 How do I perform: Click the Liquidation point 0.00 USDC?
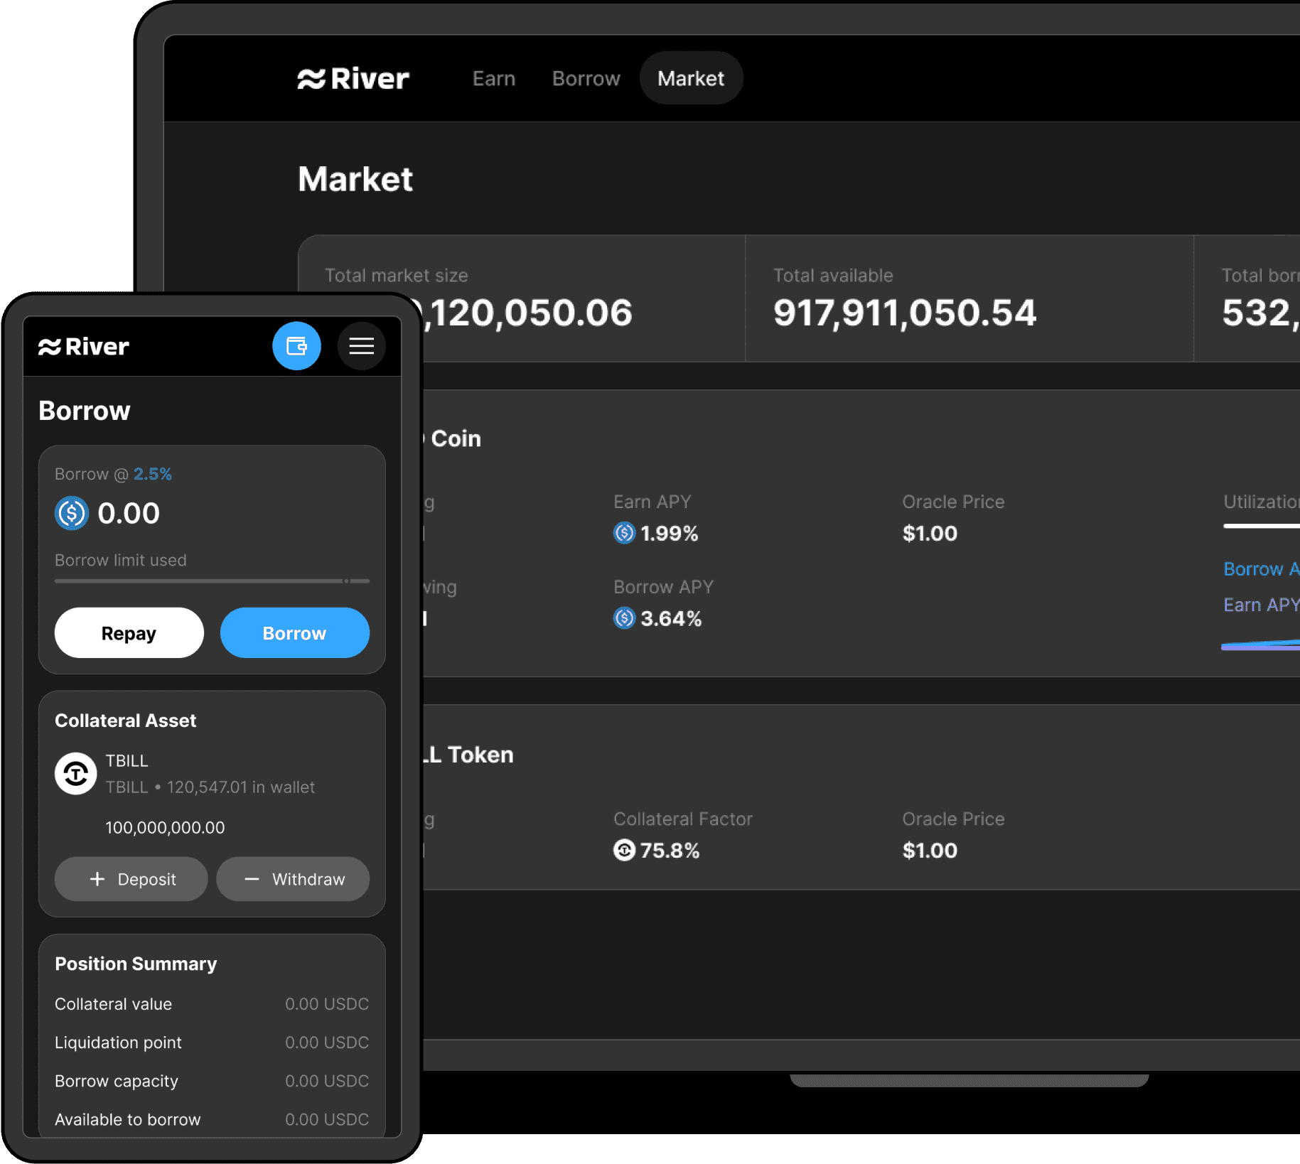click(x=327, y=1042)
